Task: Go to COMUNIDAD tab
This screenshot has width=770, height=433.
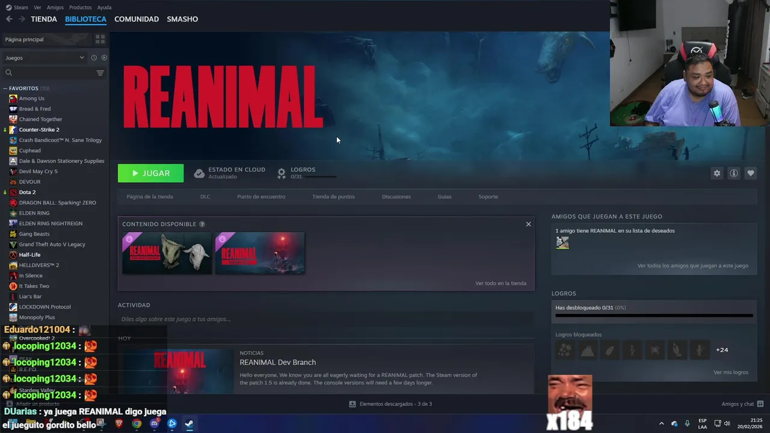Action: click(x=137, y=19)
